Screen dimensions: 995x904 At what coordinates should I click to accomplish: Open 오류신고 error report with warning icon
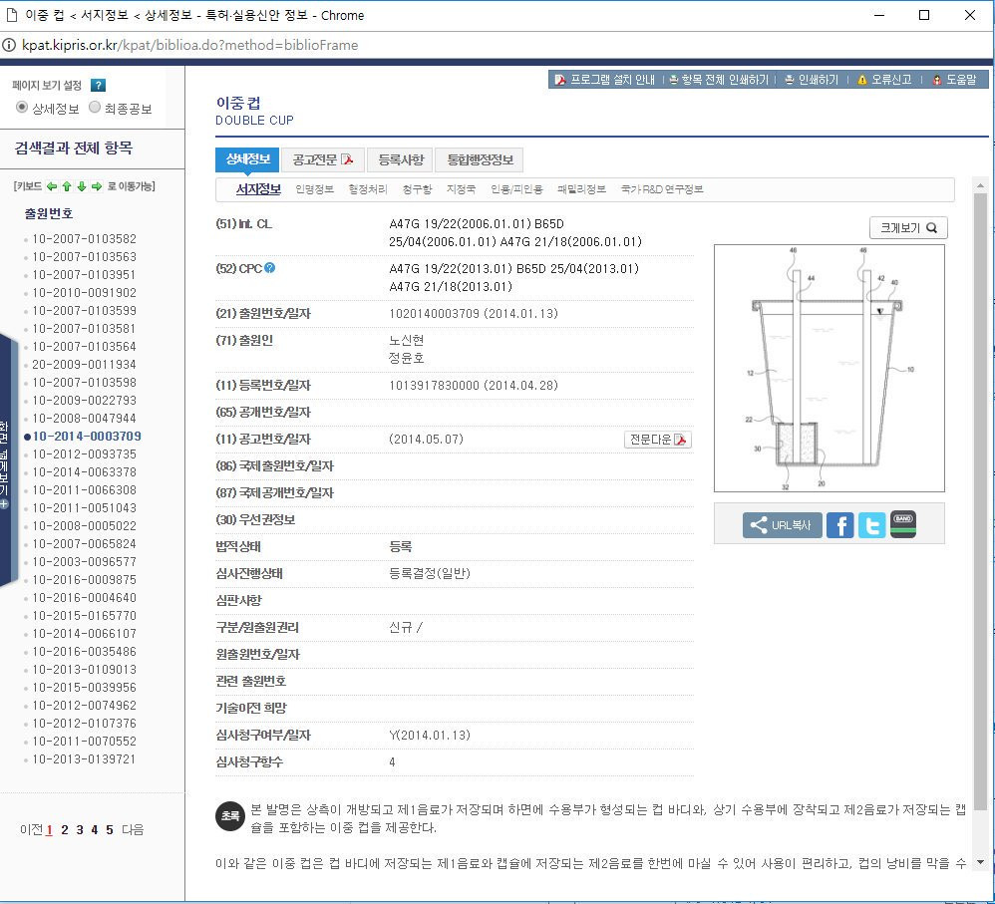pyautogui.click(x=883, y=80)
